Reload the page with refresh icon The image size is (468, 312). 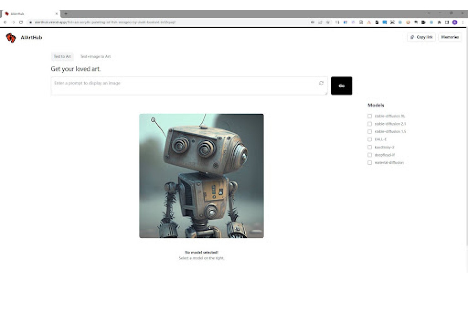(21, 22)
